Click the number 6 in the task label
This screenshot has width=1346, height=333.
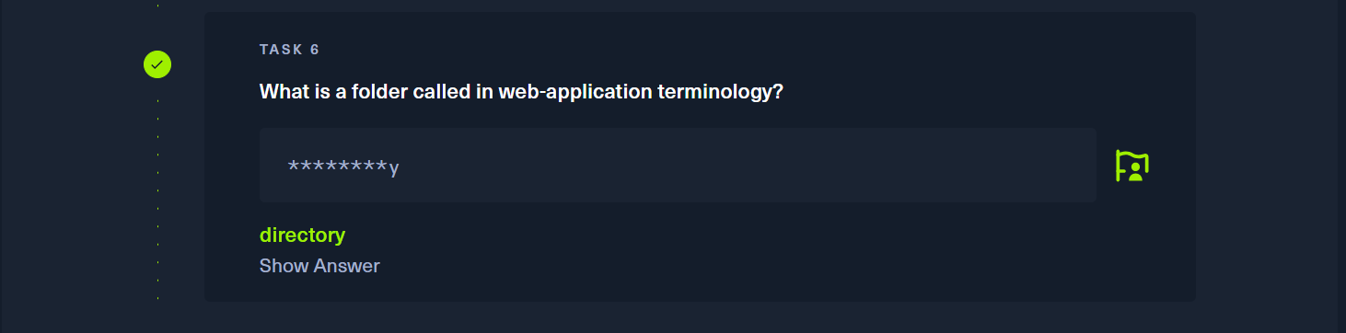coord(315,50)
